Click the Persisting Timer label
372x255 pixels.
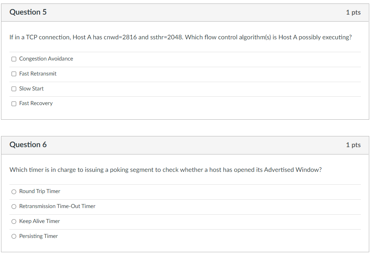tap(38, 236)
